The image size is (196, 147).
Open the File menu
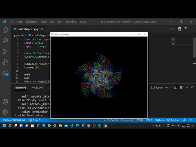11,22
